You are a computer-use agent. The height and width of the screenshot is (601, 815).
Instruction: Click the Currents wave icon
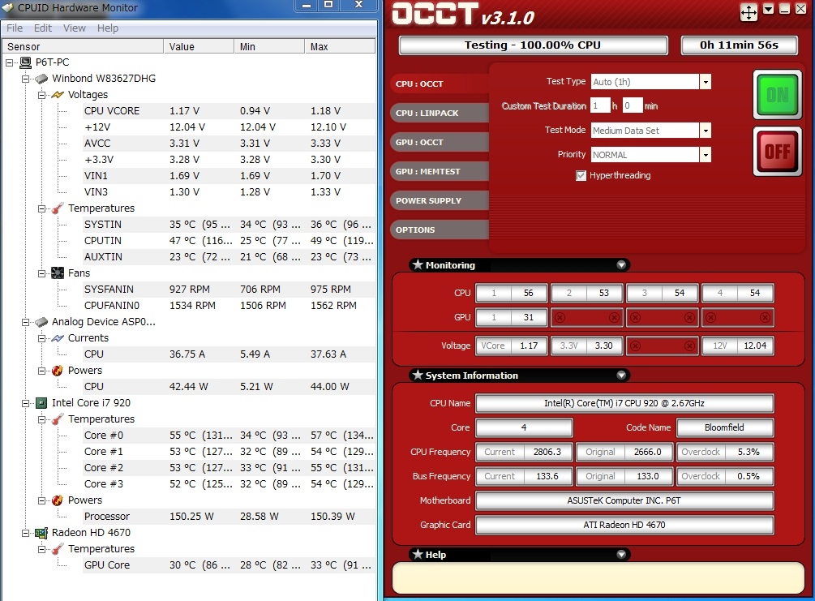point(58,338)
